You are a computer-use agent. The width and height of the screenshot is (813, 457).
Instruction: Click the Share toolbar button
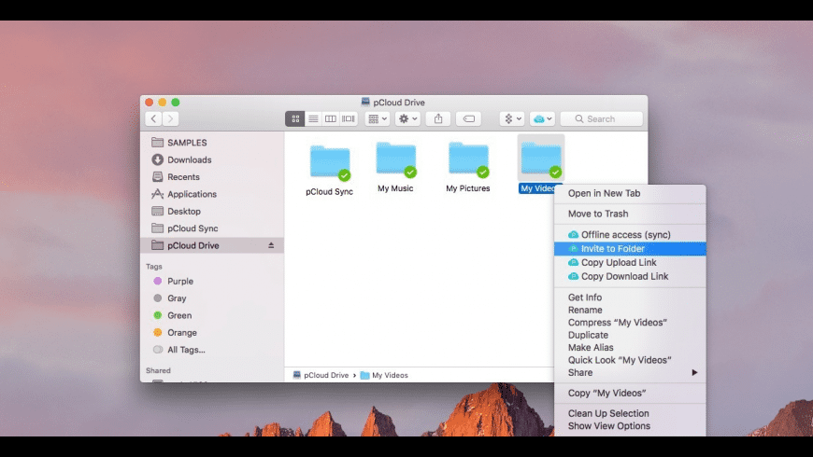(438, 119)
